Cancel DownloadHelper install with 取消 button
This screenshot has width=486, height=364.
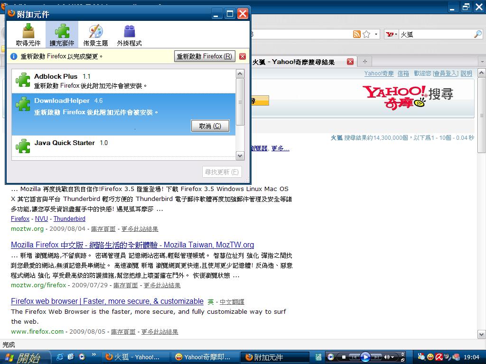tap(210, 126)
